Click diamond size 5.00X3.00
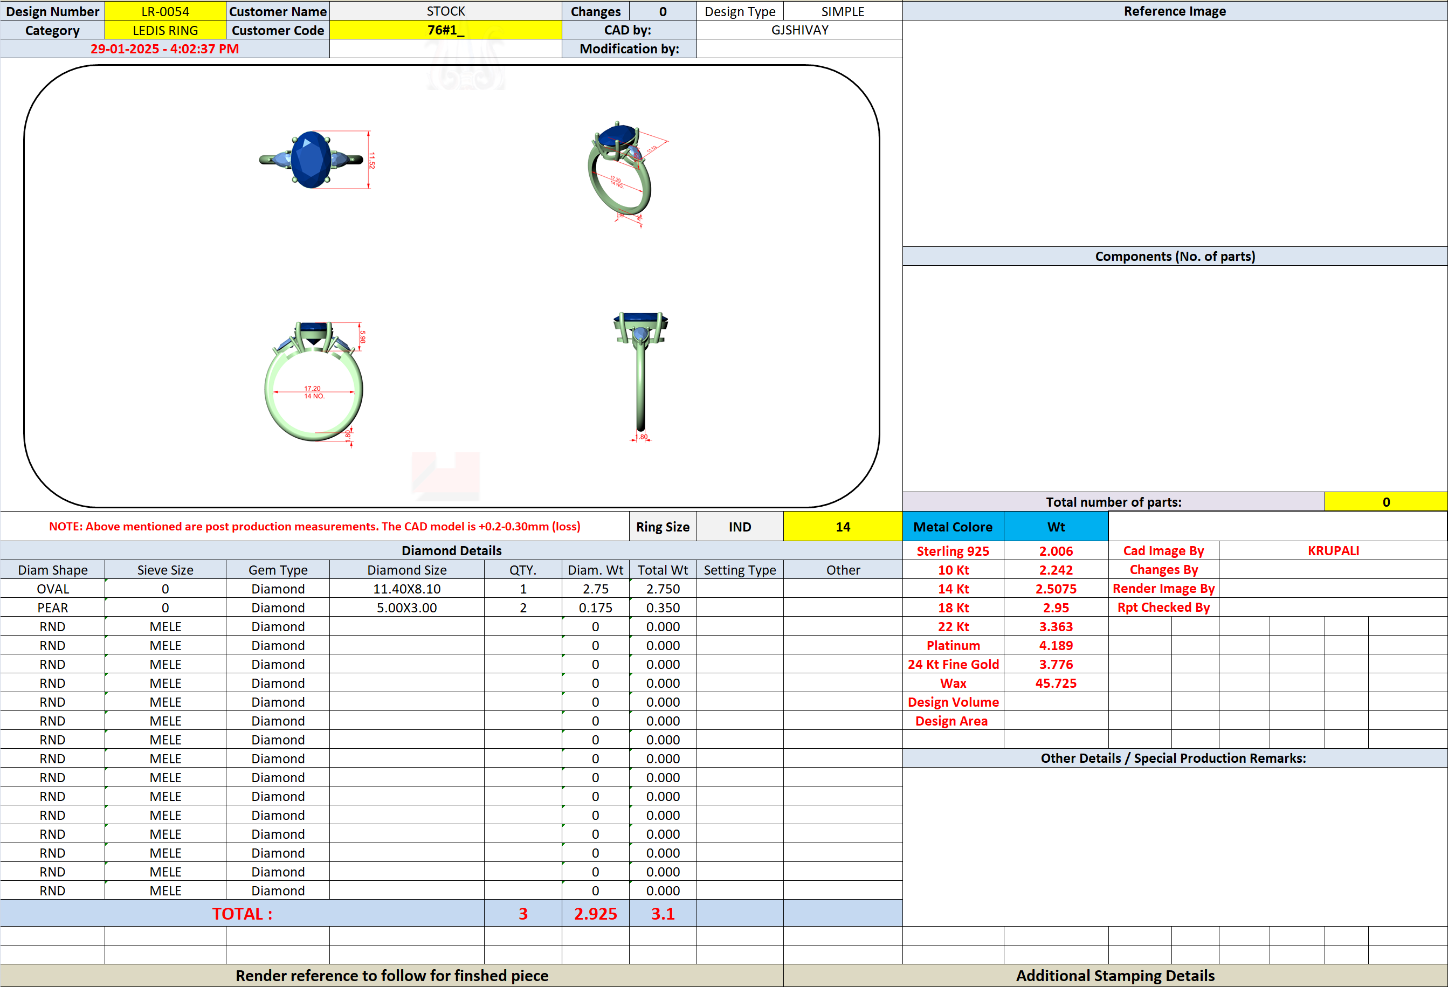 (406, 608)
